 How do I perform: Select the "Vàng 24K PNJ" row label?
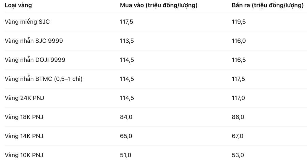pos(25,98)
